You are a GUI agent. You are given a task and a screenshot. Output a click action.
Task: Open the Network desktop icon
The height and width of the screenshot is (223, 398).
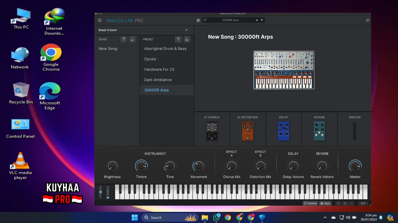[20, 58]
